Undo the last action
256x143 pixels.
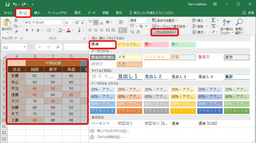pos(15,4)
